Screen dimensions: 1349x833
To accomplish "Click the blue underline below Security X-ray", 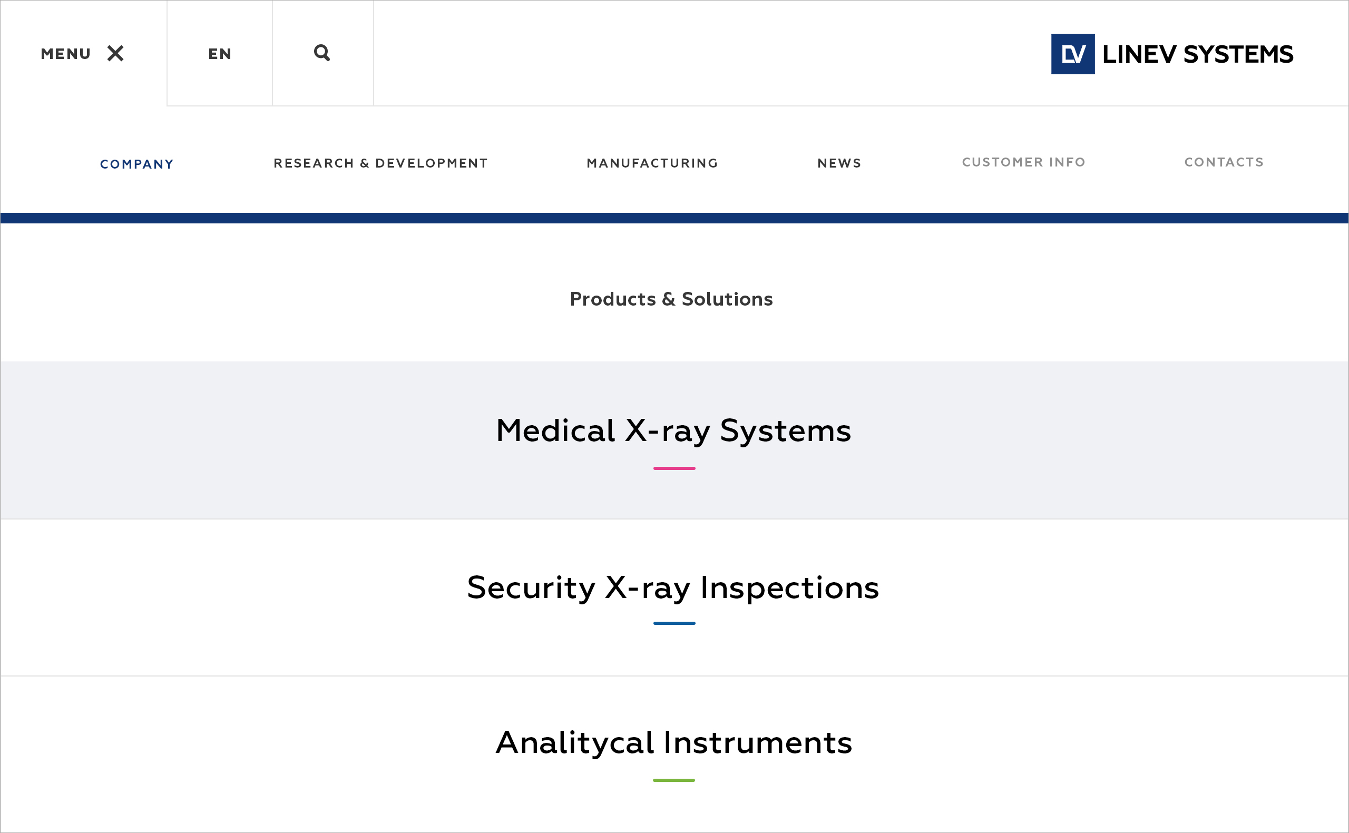I will (674, 623).
